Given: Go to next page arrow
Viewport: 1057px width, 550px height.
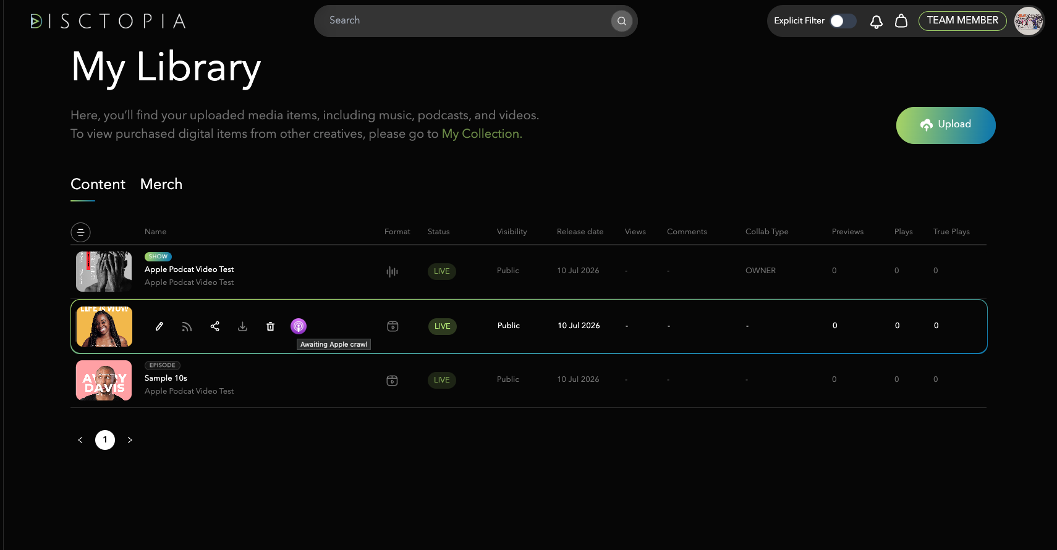Looking at the screenshot, I should [130, 440].
